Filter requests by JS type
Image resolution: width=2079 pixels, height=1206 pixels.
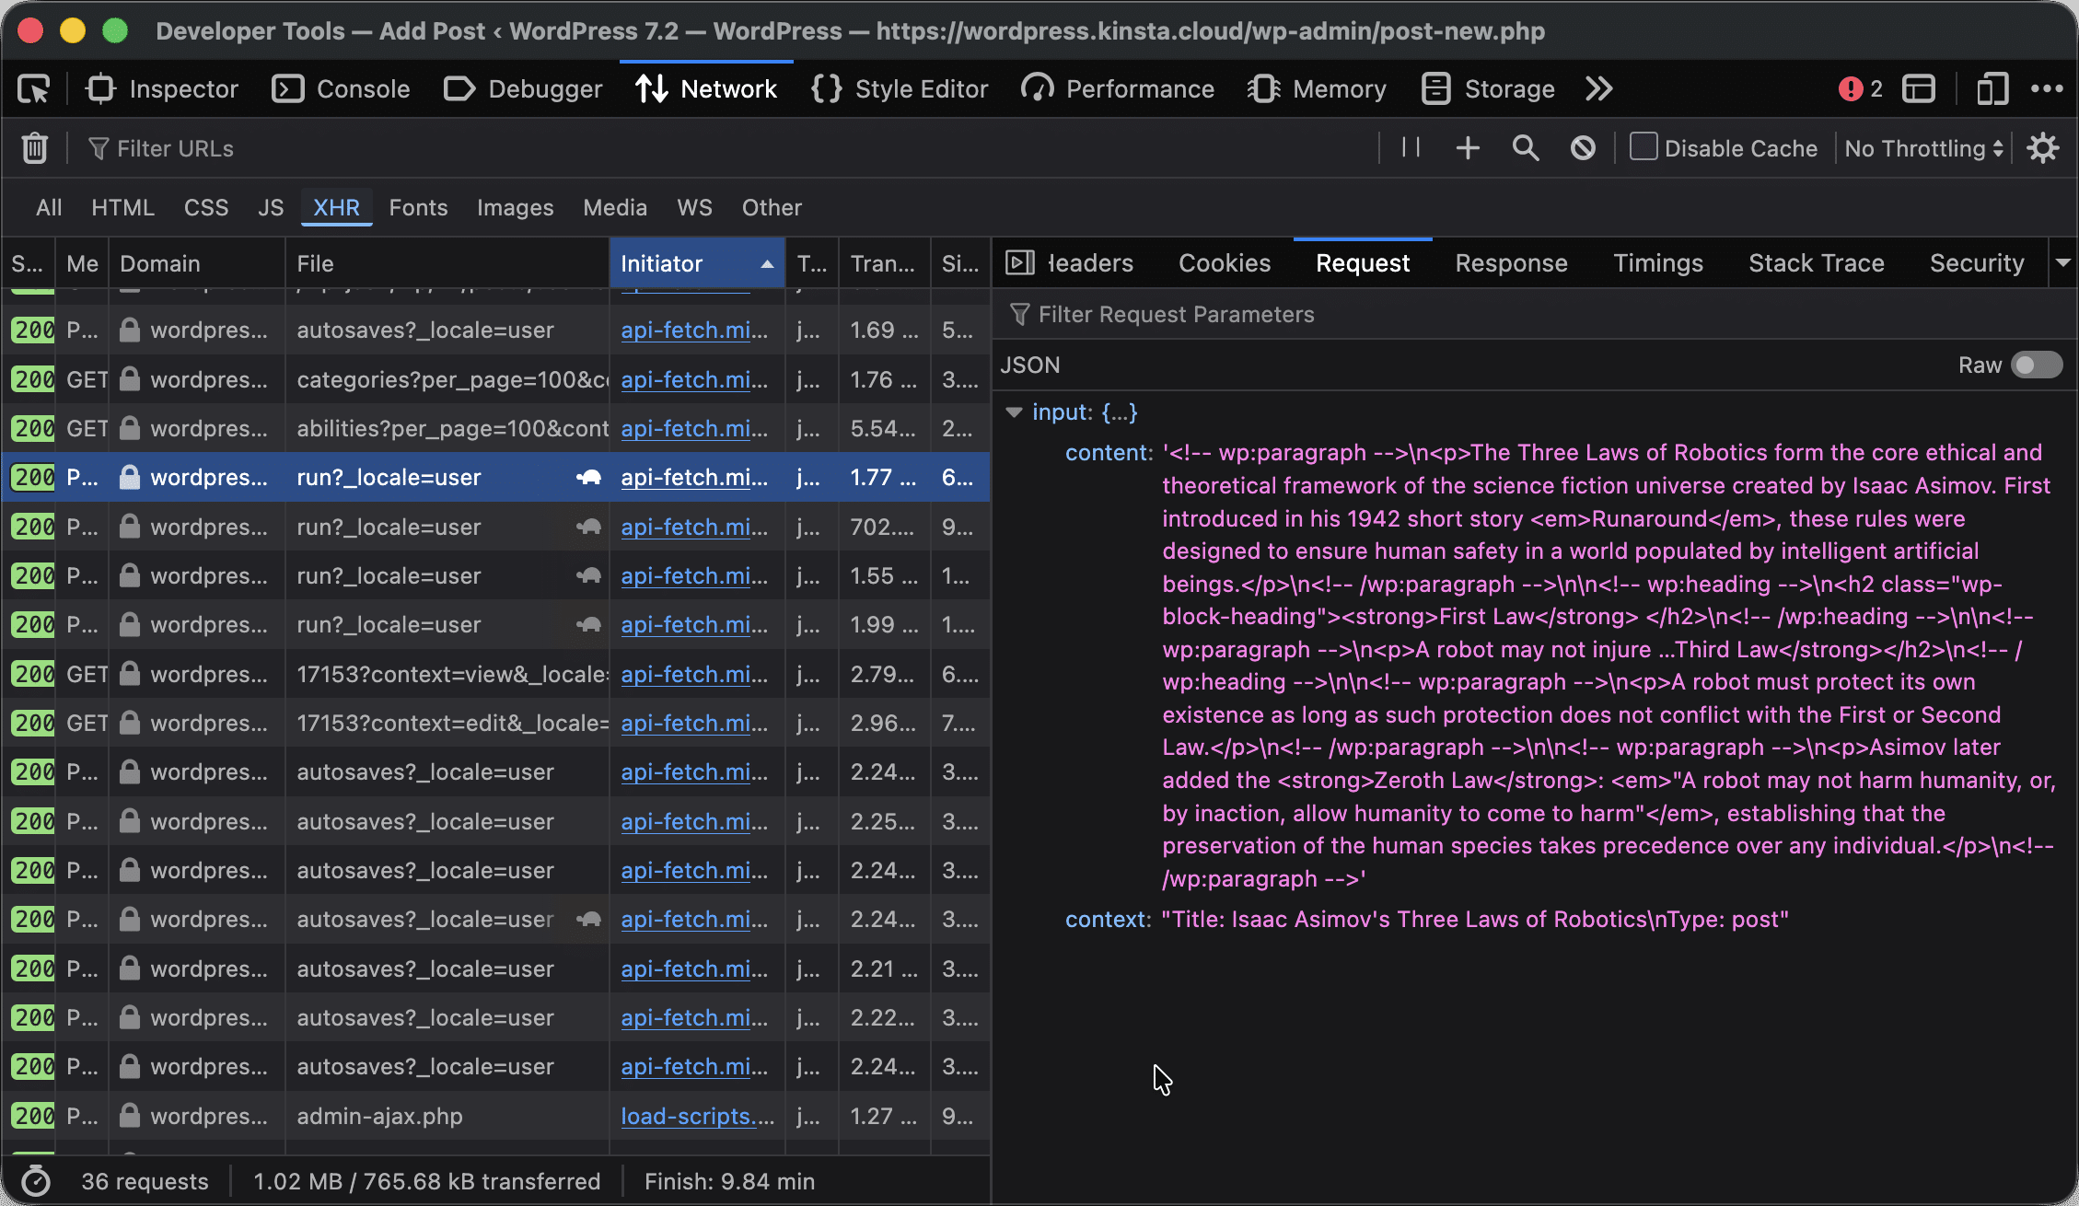pyautogui.click(x=271, y=208)
